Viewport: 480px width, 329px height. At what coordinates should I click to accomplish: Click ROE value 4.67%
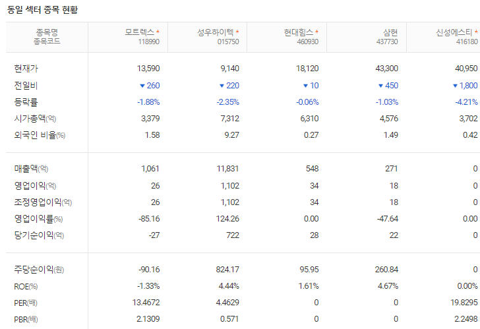(388, 286)
